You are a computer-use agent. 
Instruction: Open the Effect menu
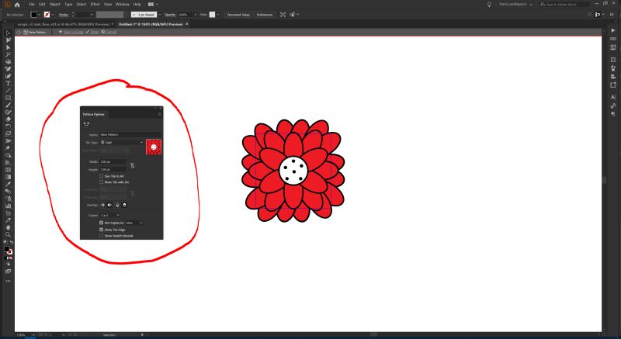(95, 5)
